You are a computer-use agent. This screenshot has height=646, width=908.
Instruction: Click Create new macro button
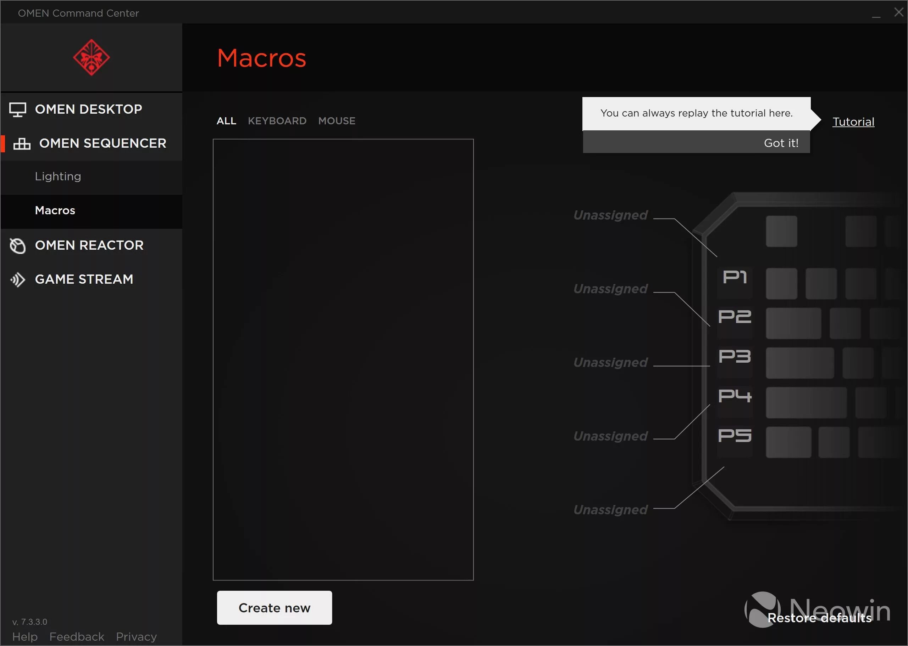click(x=274, y=607)
